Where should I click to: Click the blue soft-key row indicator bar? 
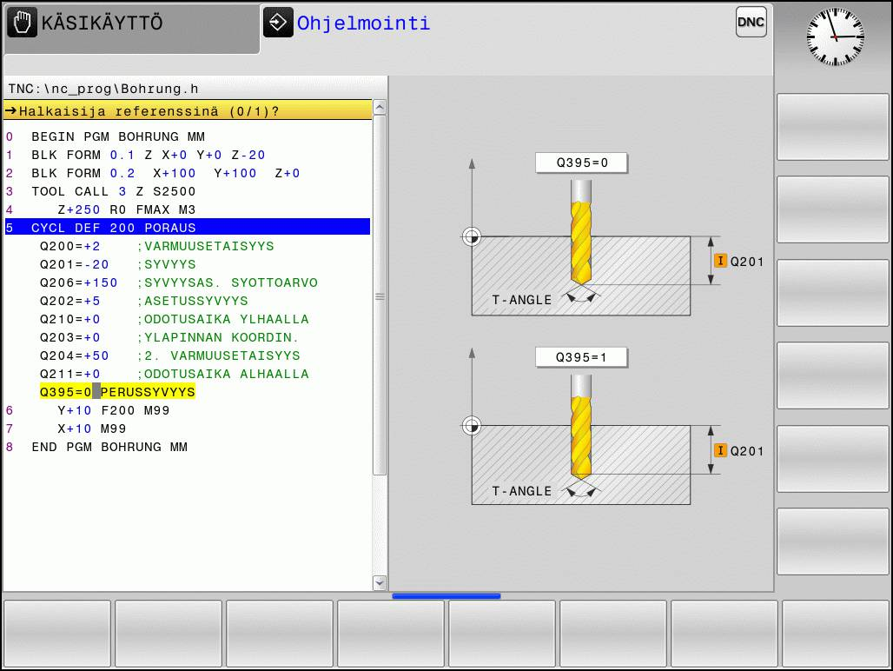point(446,595)
